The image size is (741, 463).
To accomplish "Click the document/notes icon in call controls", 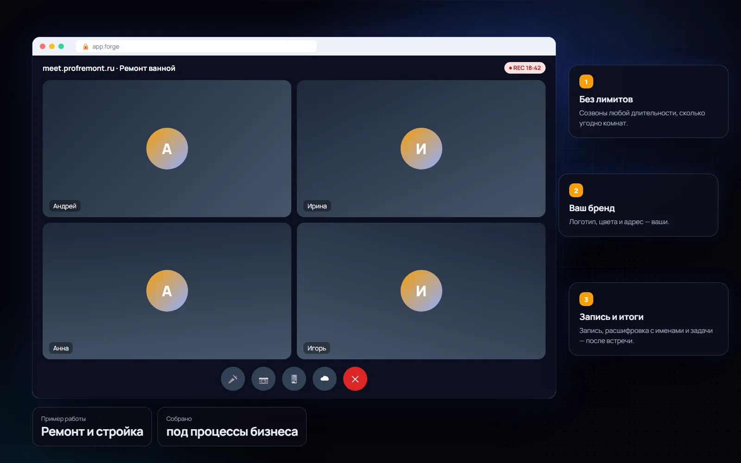I will (294, 379).
